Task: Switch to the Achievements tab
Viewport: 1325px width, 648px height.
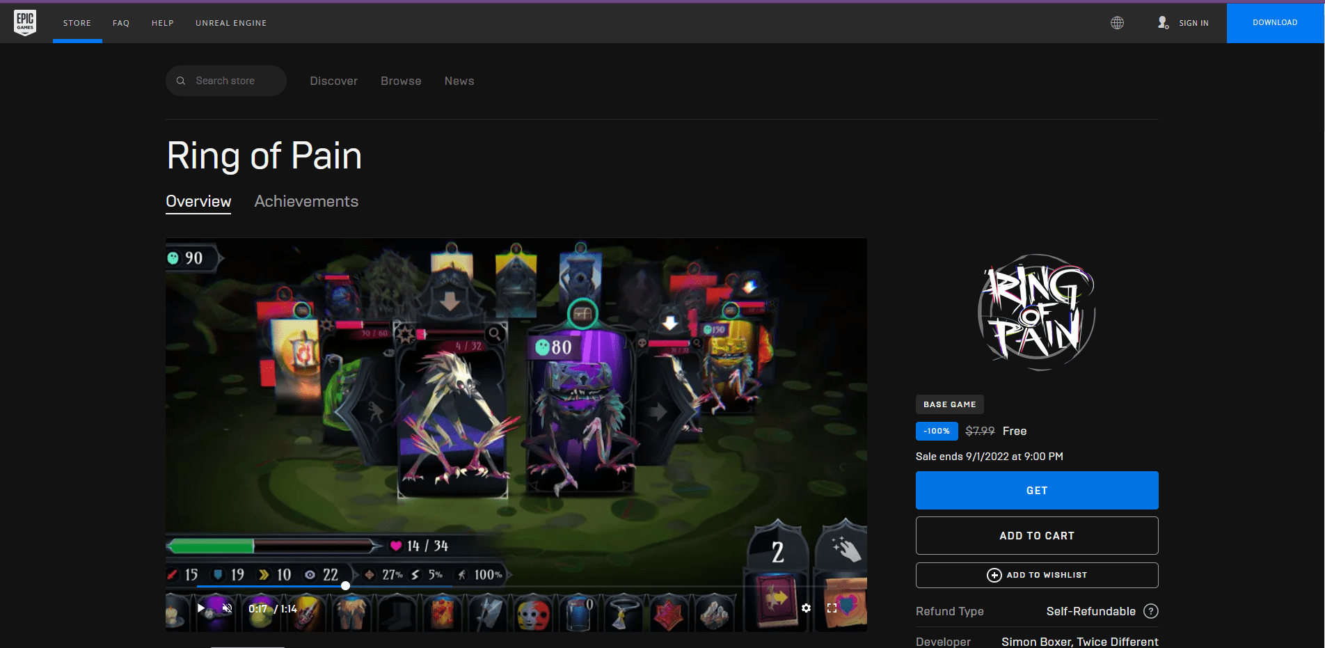Action: [306, 201]
